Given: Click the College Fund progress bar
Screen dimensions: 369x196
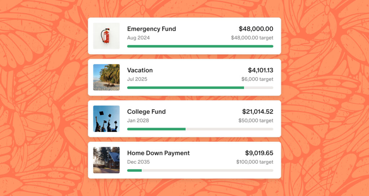Looking at the screenshot, I should [200, 129].
